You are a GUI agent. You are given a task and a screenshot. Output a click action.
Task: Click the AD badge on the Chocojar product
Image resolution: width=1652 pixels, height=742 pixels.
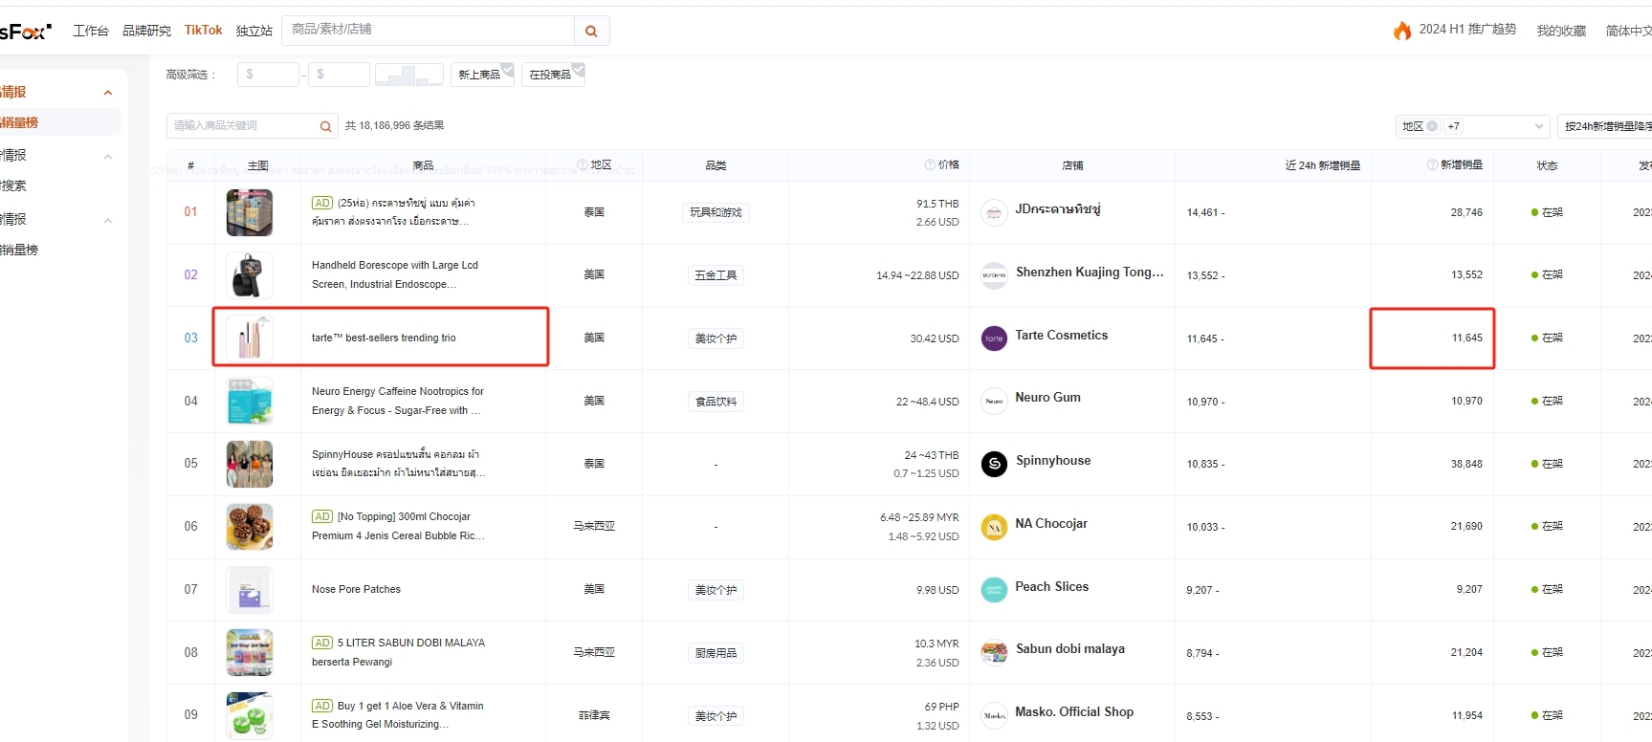click(x=322, y=516)
